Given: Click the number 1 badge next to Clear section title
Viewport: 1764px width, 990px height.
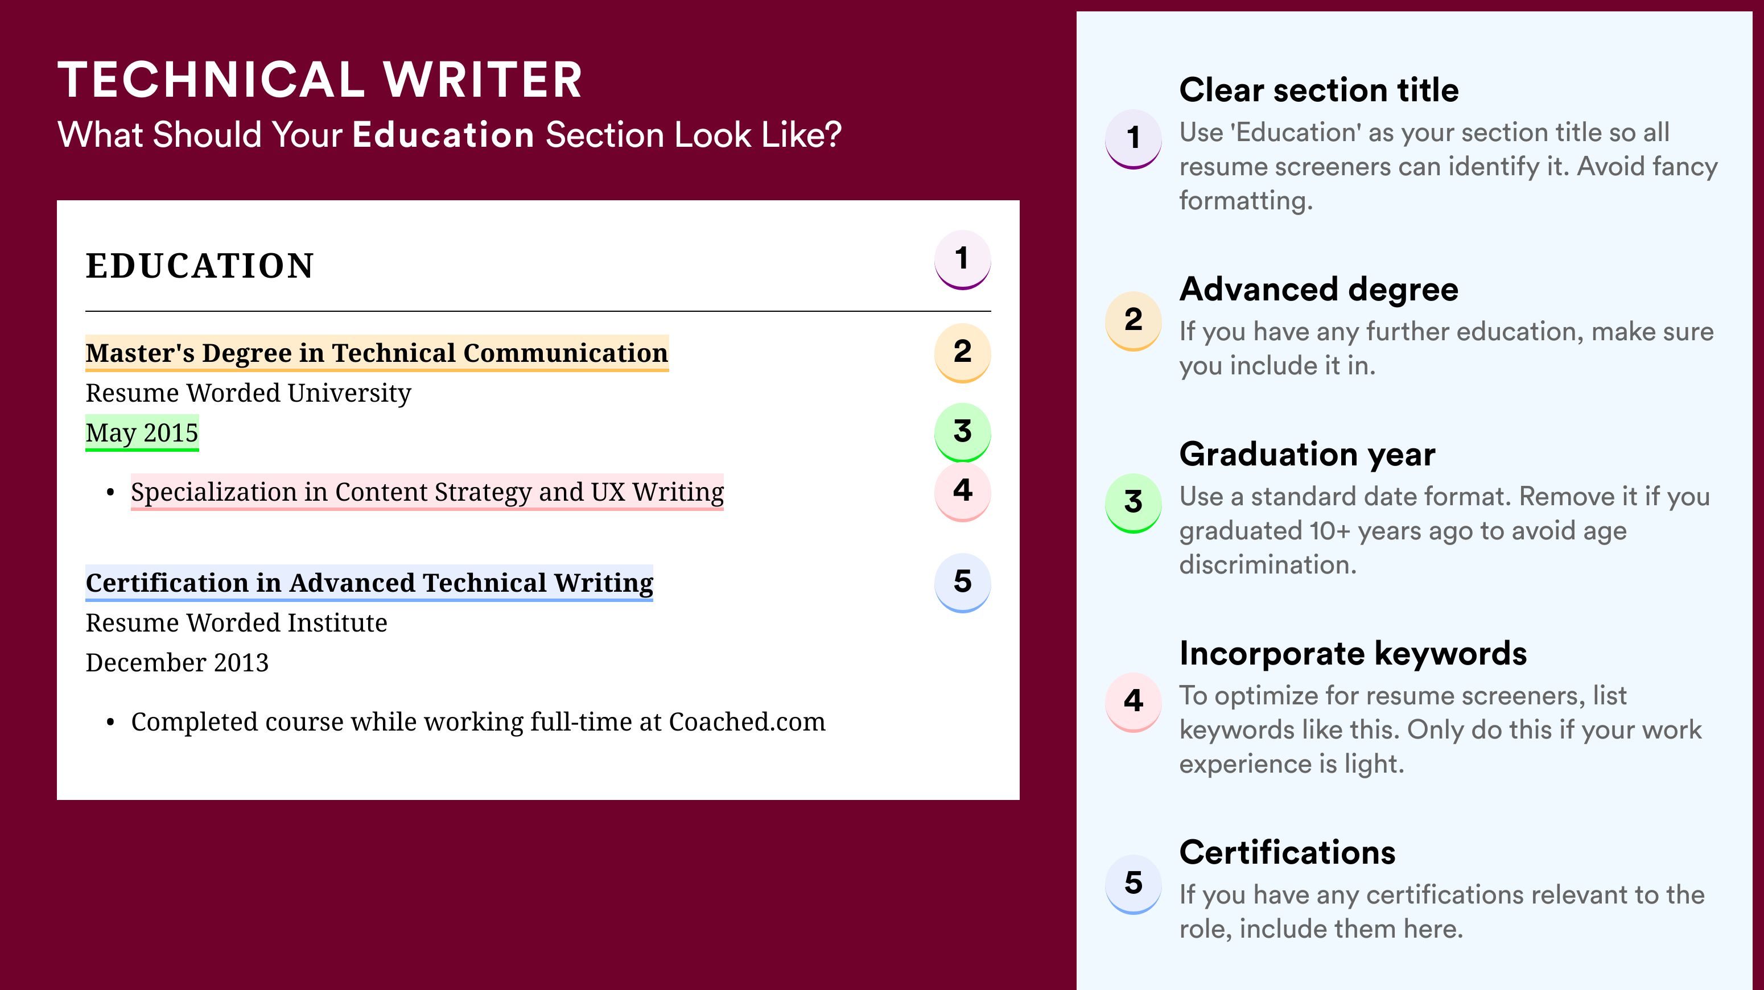Looking at the screenshot, I should pos(1134,139).
